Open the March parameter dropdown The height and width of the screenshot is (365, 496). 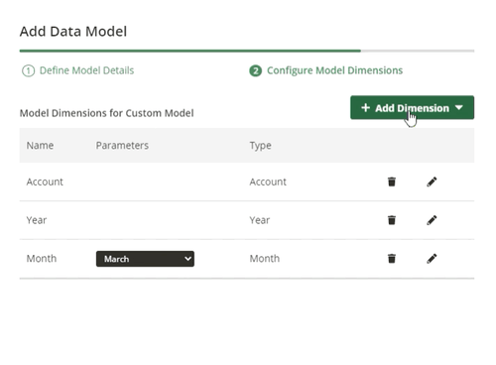tap(145, 259)
